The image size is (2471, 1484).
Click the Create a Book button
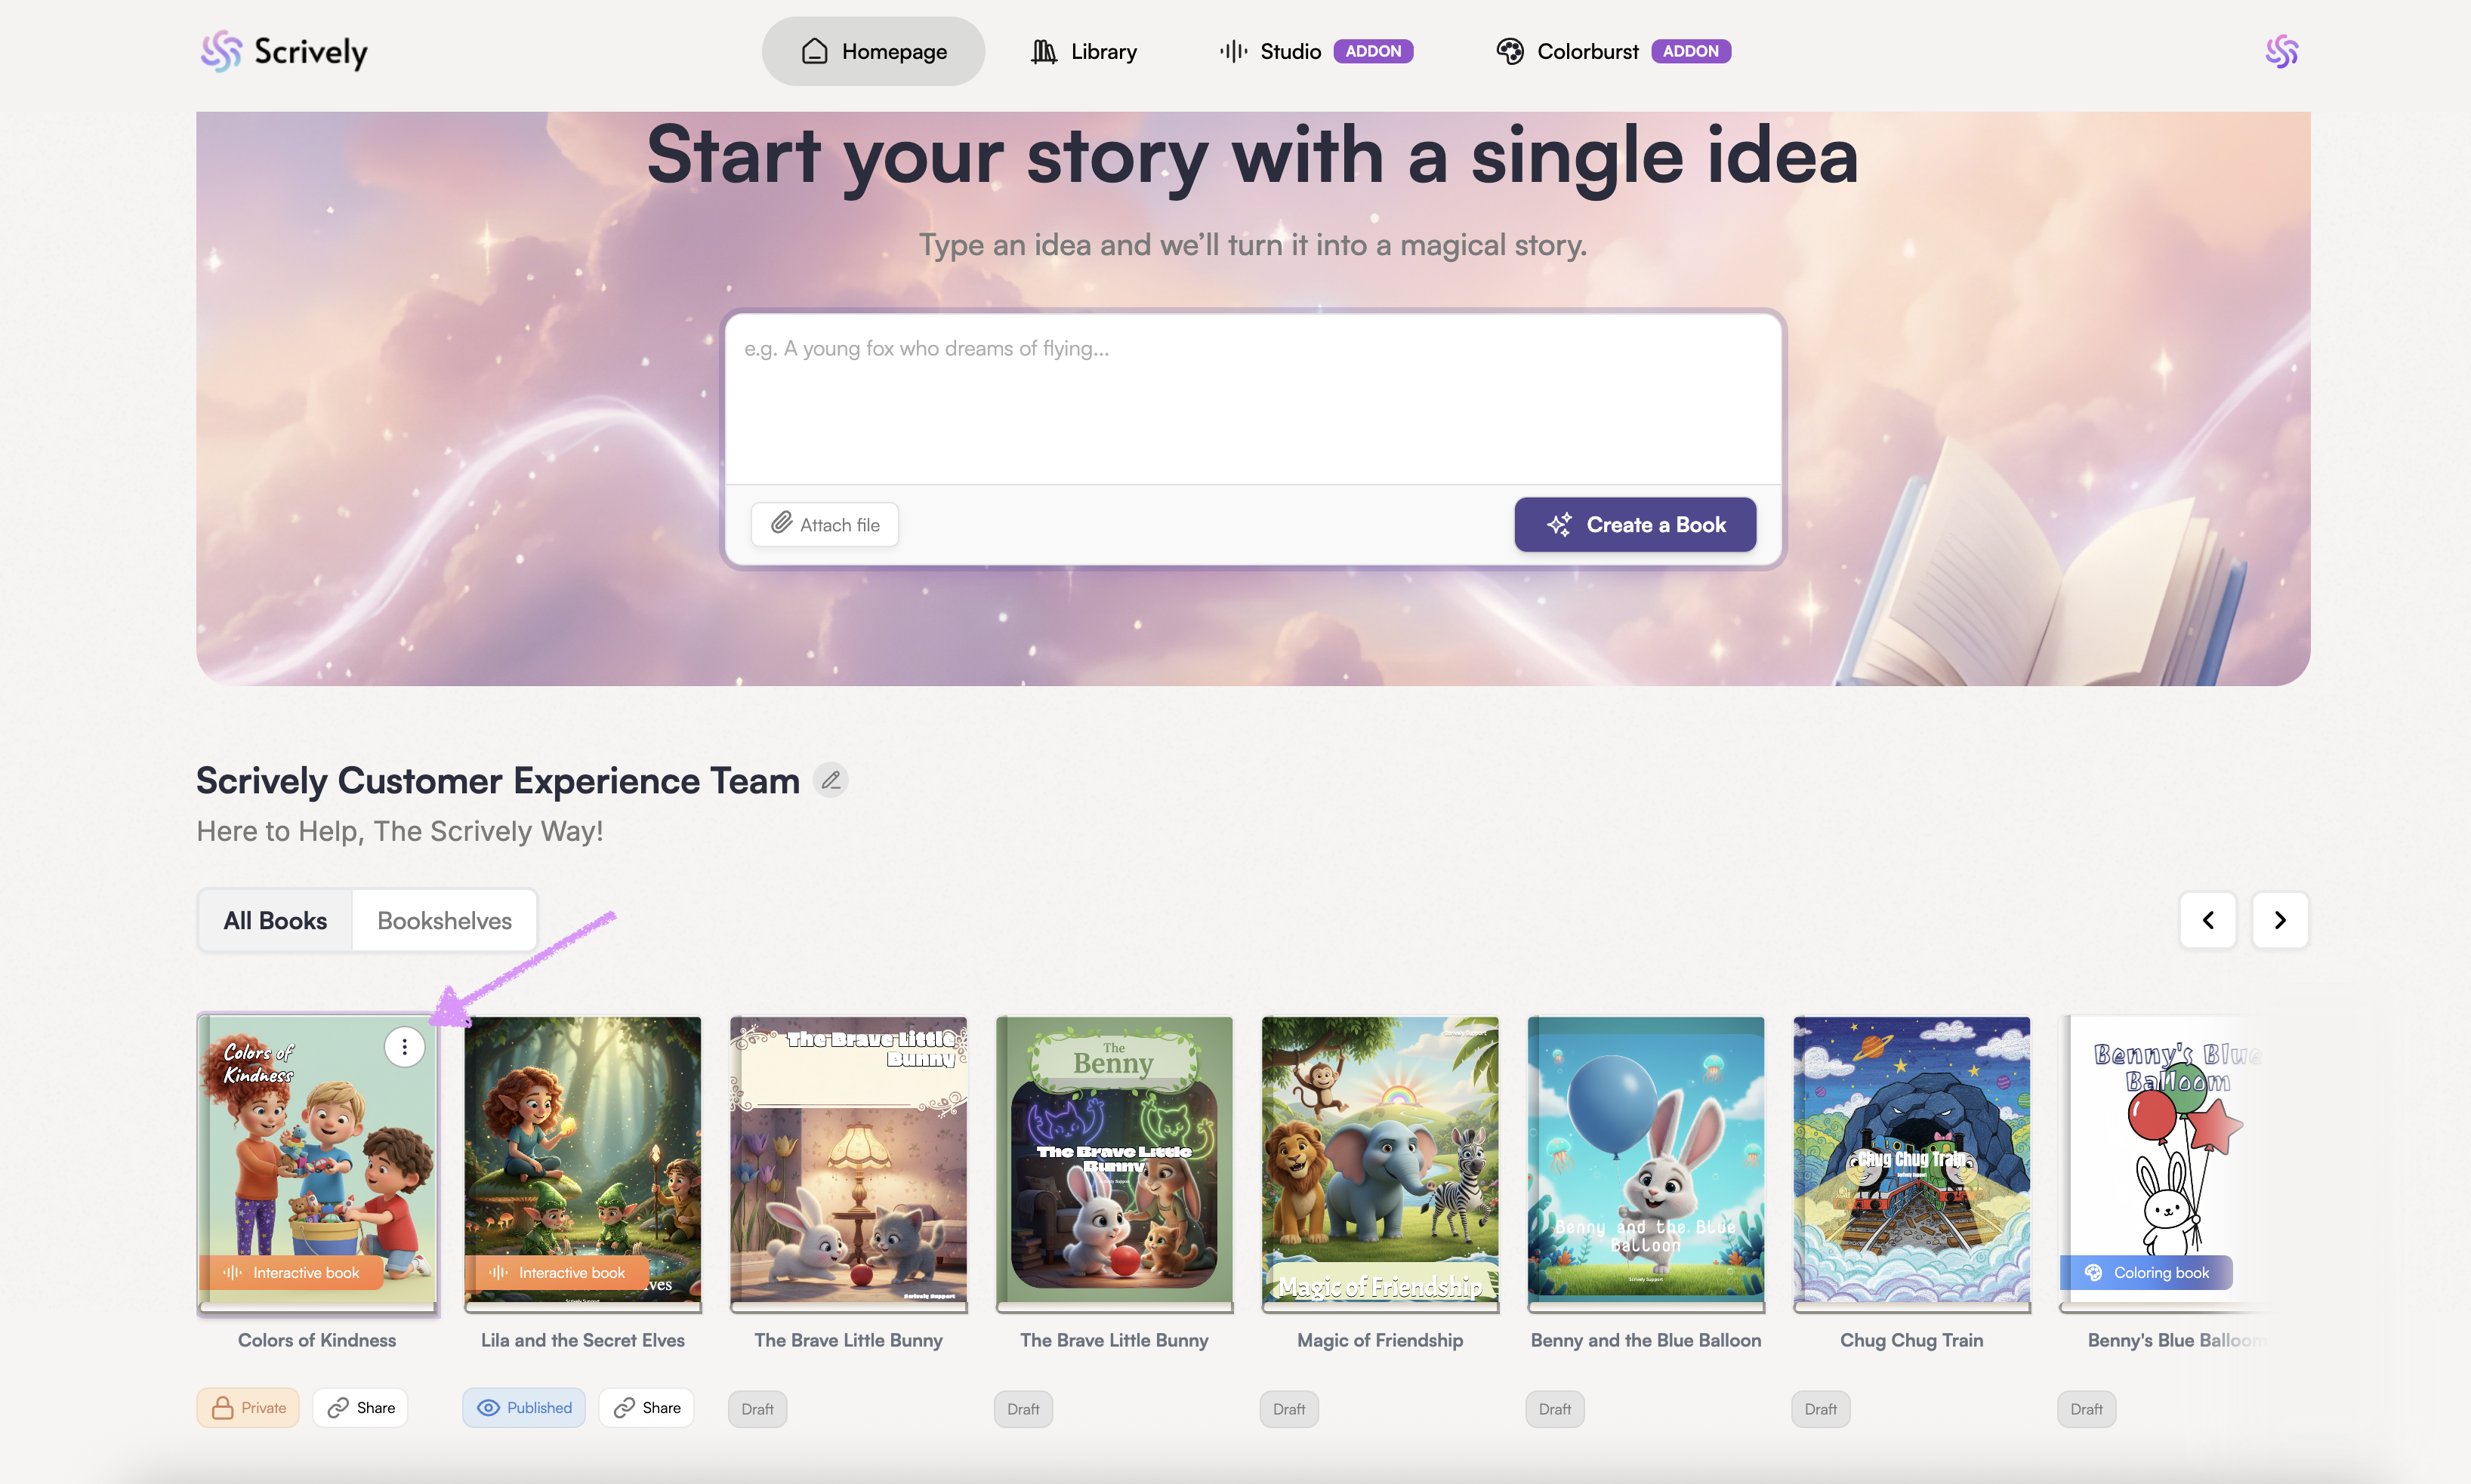point(1635,525)
